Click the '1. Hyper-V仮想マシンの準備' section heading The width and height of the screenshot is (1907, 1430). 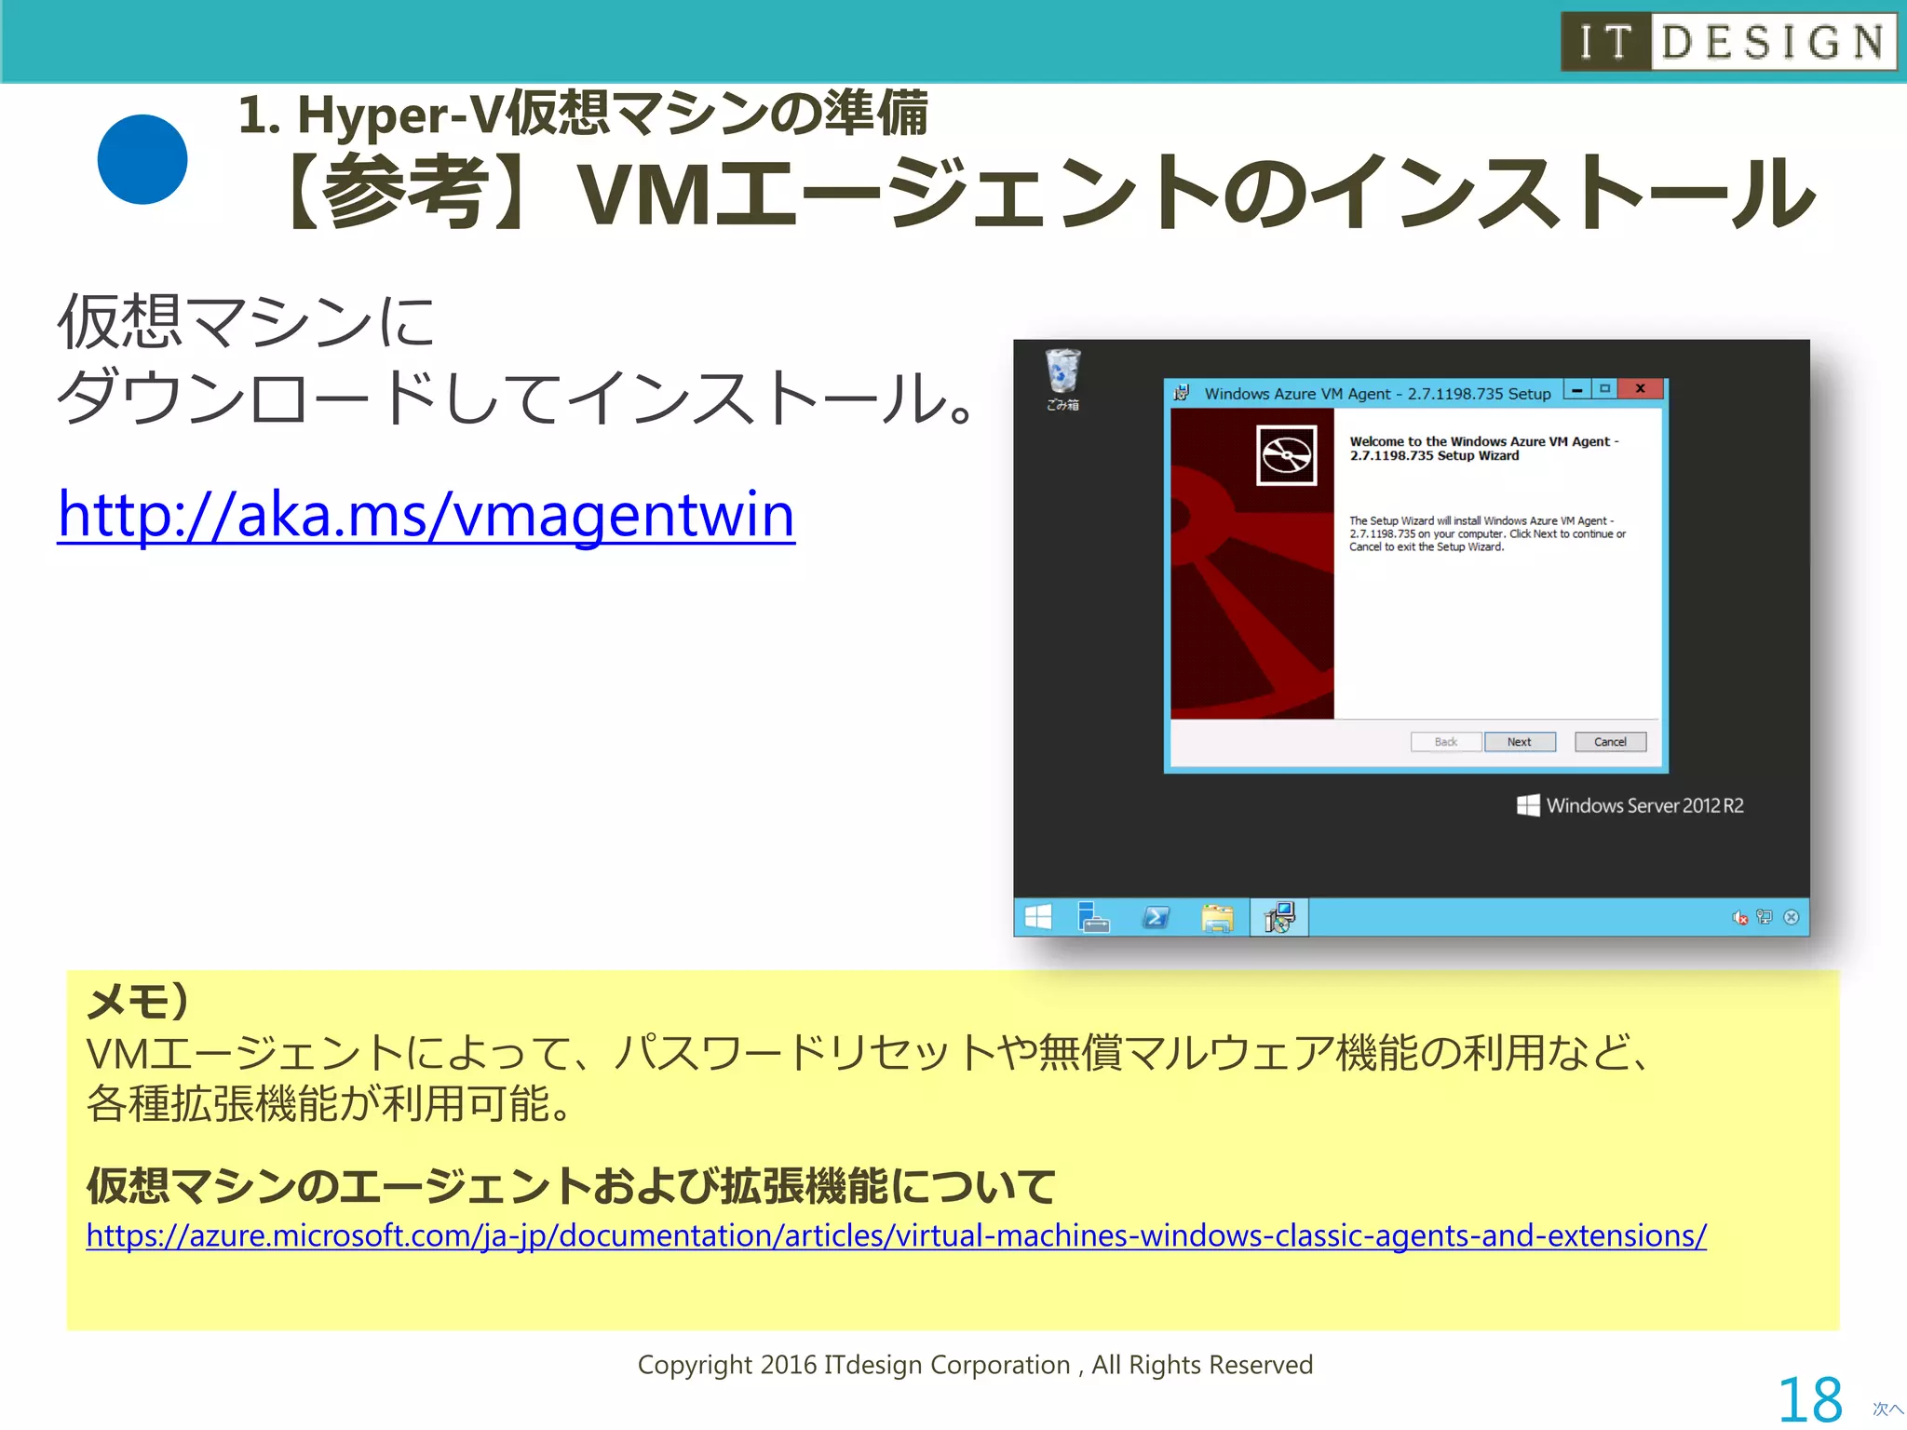pos(583,114)
